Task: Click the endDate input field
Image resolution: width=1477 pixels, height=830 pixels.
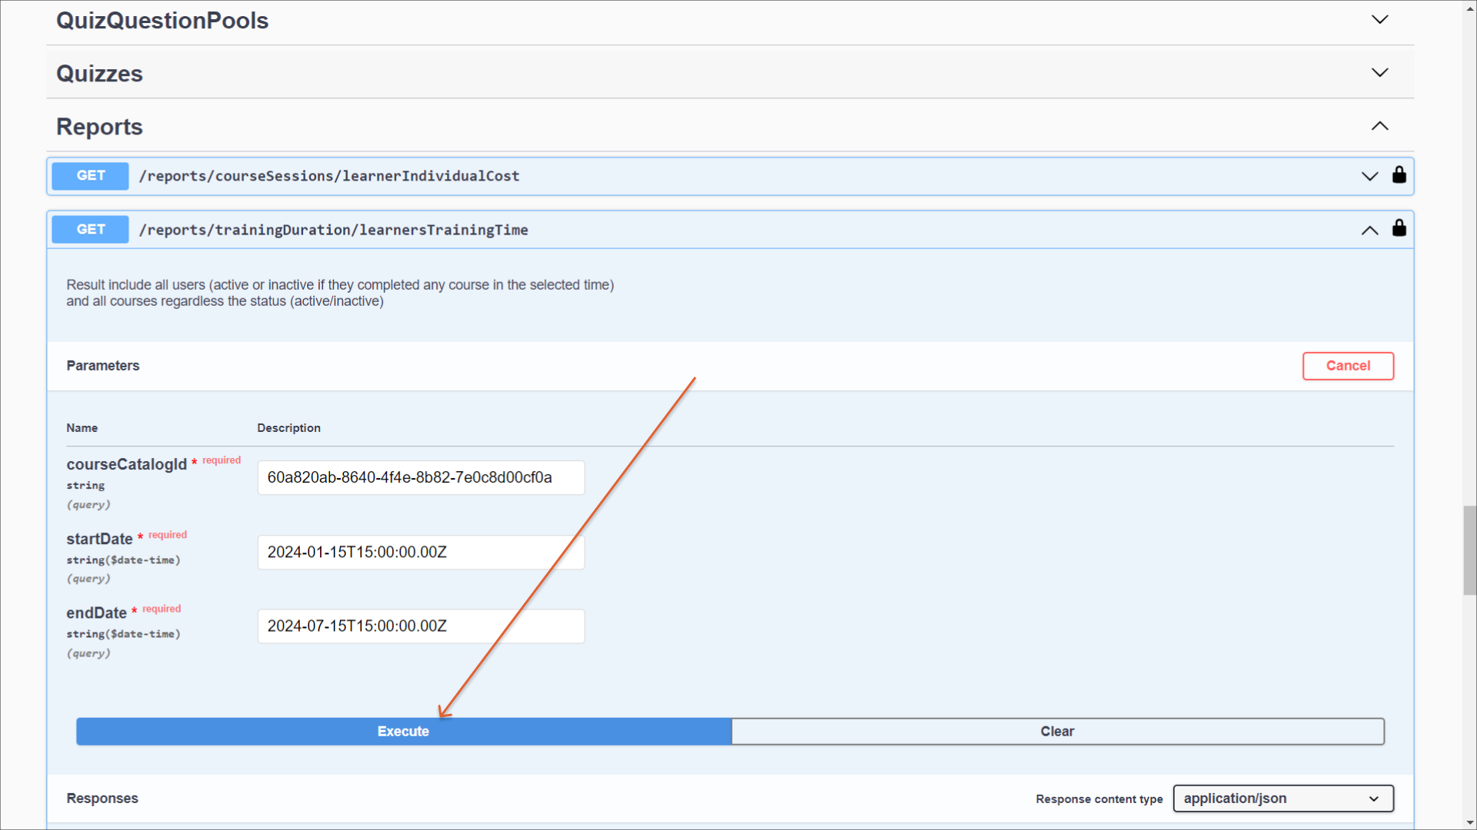Action: click(x=421, y=626)
